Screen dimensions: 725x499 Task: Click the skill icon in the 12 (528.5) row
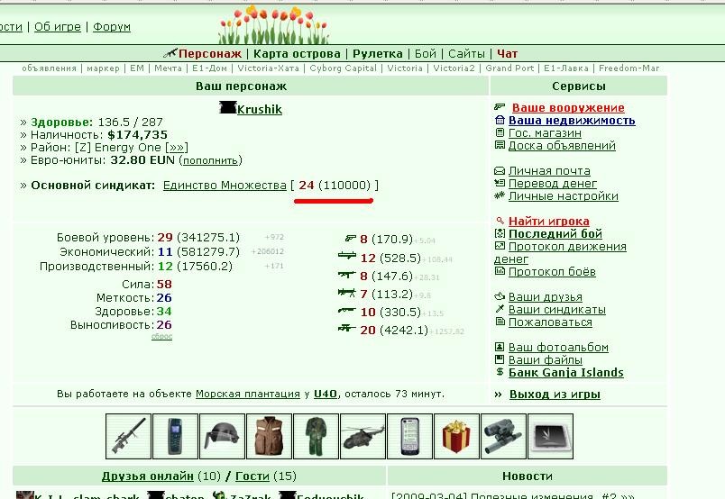click(347, 255)
